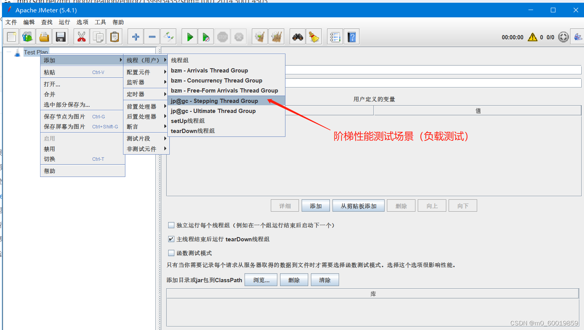Select 线程组 menu entry
Image resolution: width=584 pixels, height=330 pixels.
pyautogui.click(x=227, y=60)
